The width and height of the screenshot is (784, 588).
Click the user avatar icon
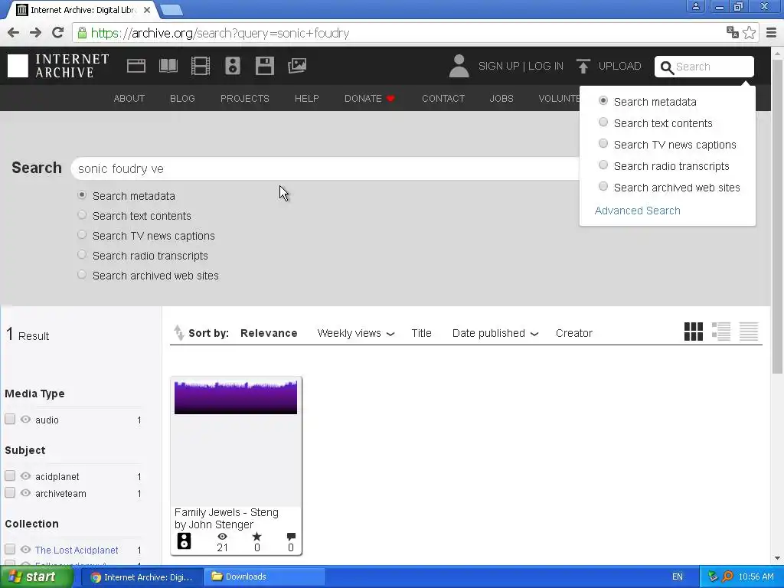pyautogui.click(x=459, y=66)
